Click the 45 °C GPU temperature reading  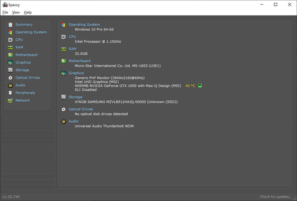coord(190,86)
